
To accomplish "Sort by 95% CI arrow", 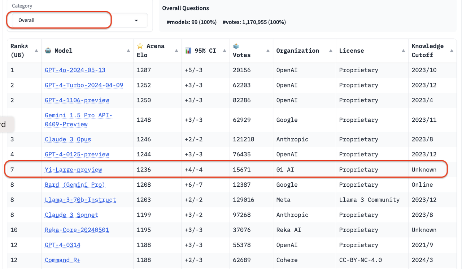I will click(x=225, y=51).
